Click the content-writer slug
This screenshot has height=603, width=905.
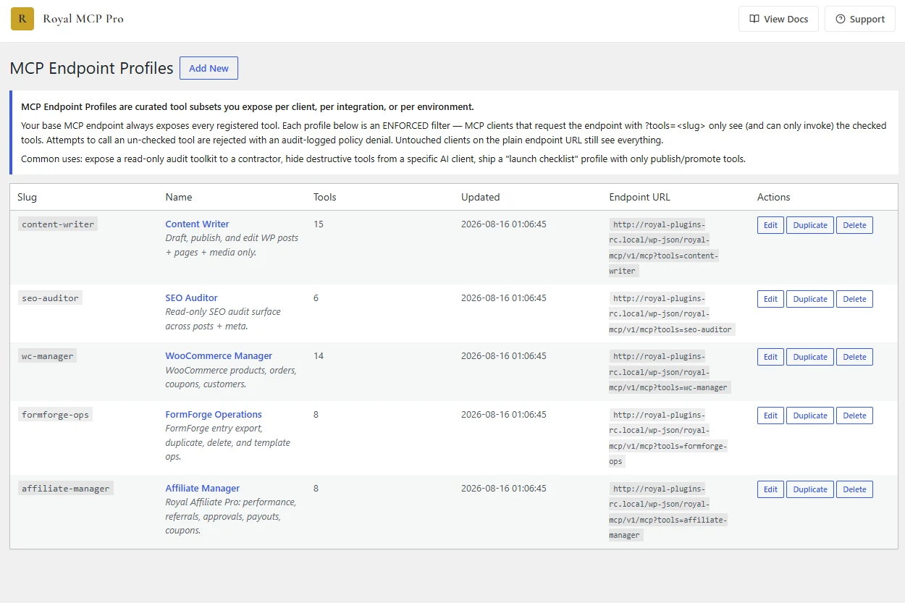tap(58, 224)
